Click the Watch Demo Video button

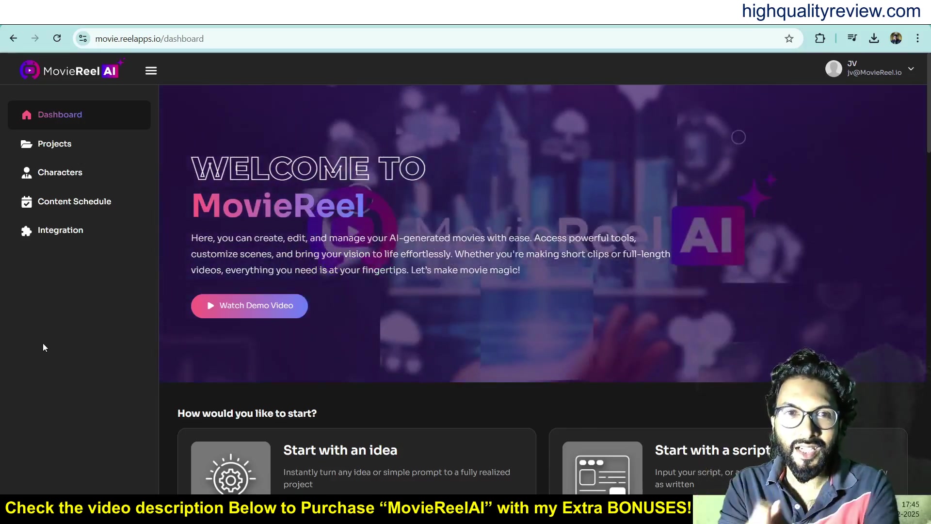[249, 306]
